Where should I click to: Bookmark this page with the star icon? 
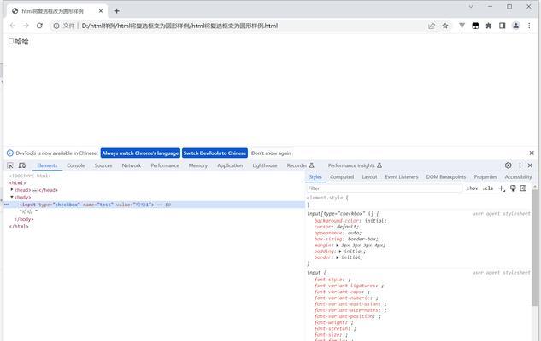click(x=445, y=26)
